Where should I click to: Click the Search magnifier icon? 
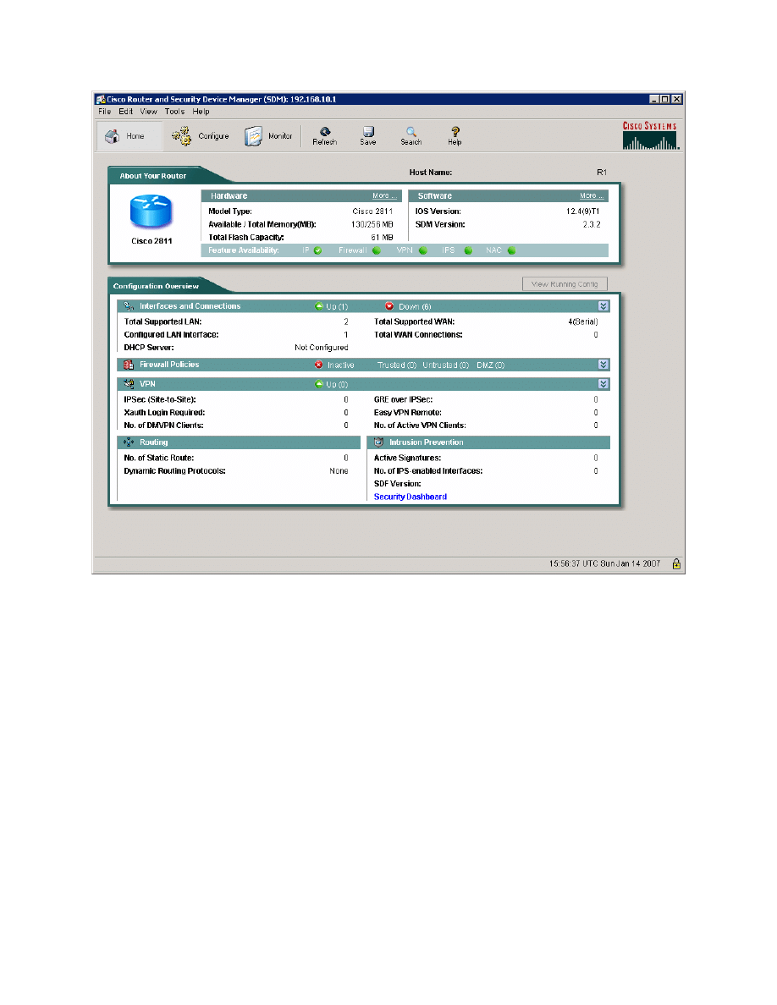point(411,132)
